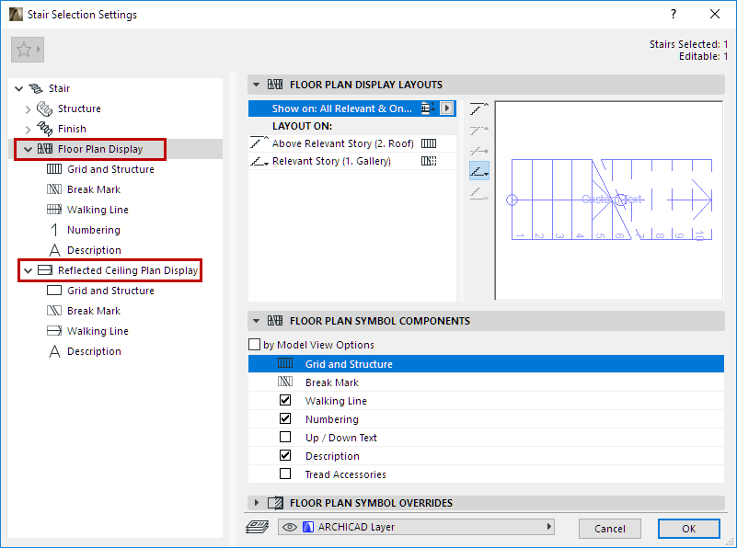Click Floor Plan Symbol Overrides panel icon

point(275,503)
